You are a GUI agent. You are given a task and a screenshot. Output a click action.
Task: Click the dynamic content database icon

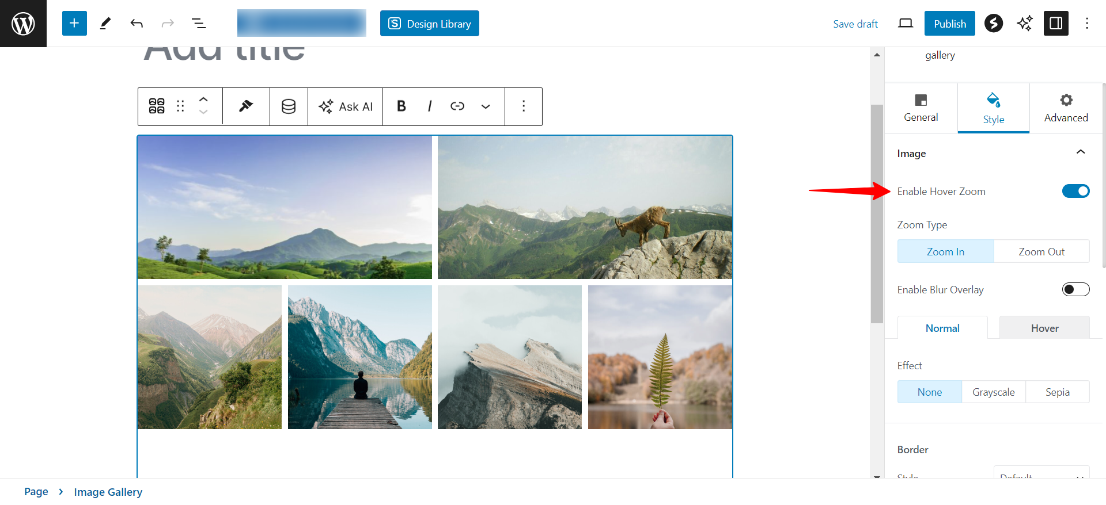[289, 106]
